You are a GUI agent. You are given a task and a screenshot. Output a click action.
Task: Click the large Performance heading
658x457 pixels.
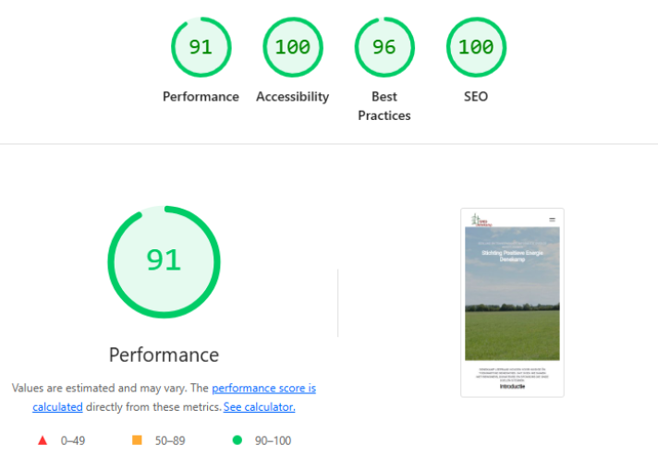pyautogui.click(x=164, y=355)
